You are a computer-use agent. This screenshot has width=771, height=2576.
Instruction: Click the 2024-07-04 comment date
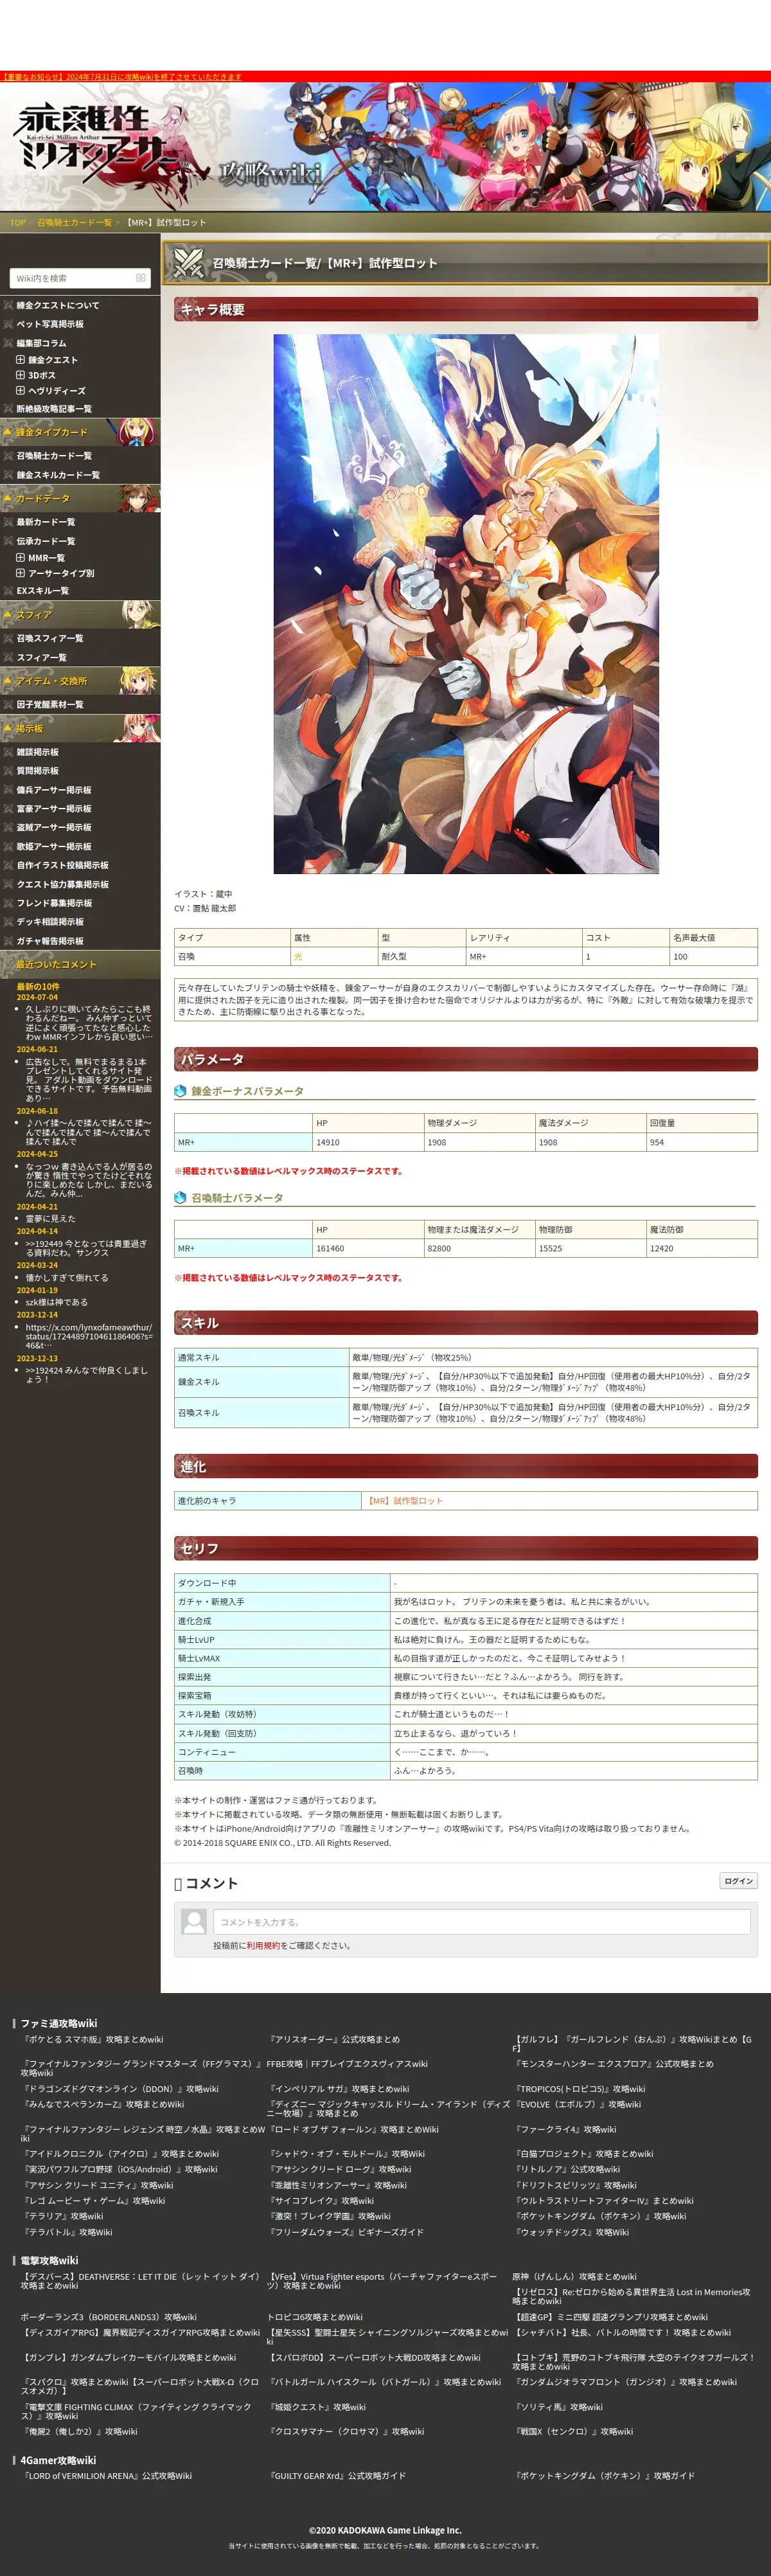(37, 997)
